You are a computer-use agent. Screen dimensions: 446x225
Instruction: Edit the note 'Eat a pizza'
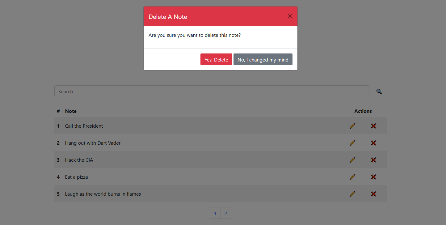pyautogui.click(x=352, y=177)
